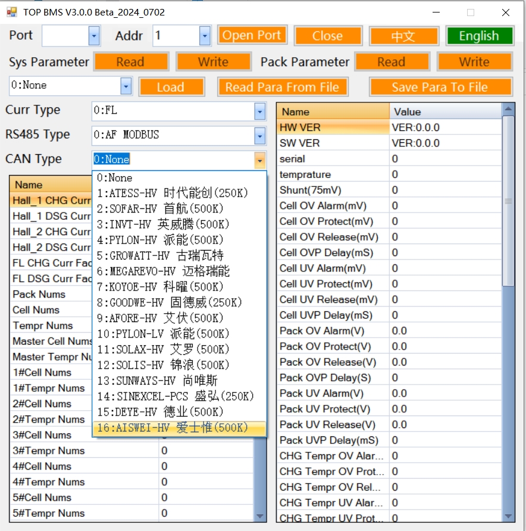Screen dimensions: 526x531
Task: Select 2:SOFAR-HV CAN type
Action: coord(179,209)
